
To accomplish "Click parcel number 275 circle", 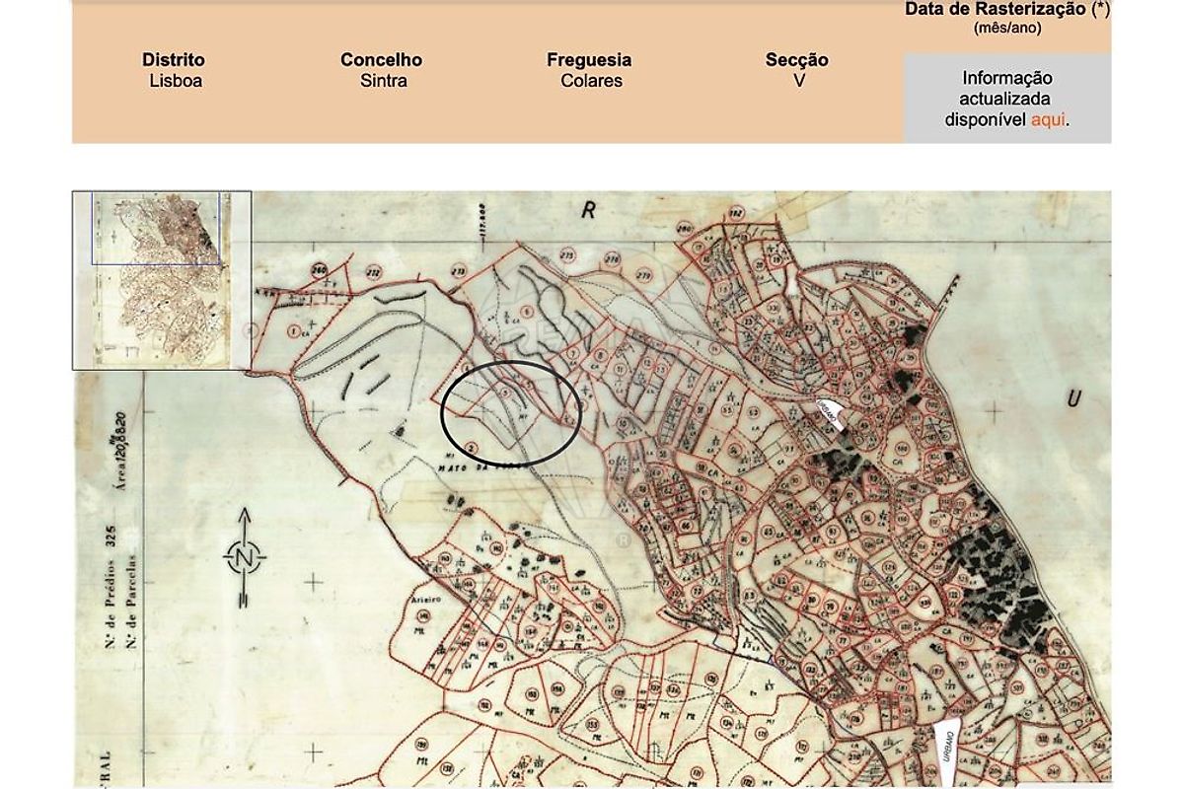I will coord(567,256).
